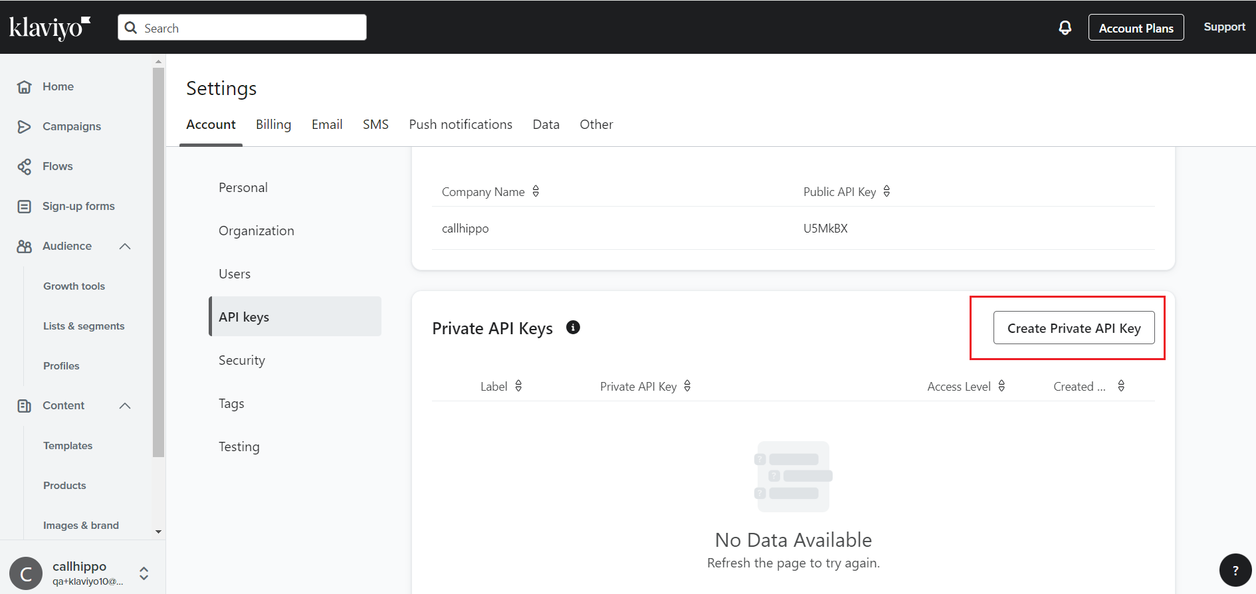Click the Home label in sidebar
This screenshot has width=1256, height=594.
[x=58, y=87]
